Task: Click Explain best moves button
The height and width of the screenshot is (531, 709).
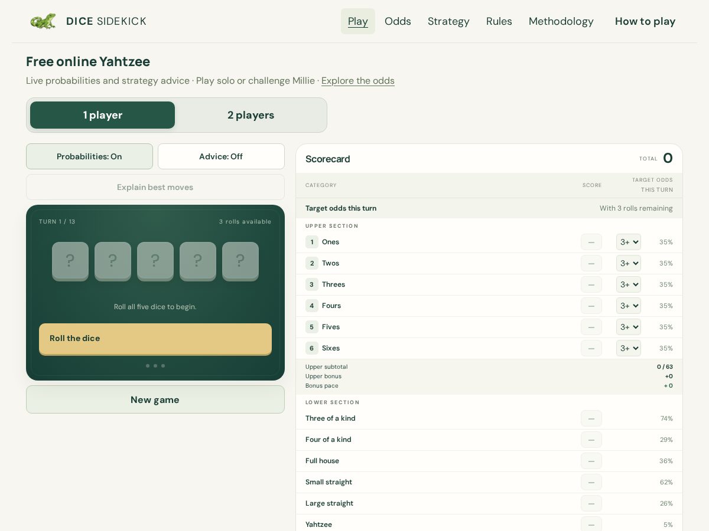Action: (x=155, y=187)
